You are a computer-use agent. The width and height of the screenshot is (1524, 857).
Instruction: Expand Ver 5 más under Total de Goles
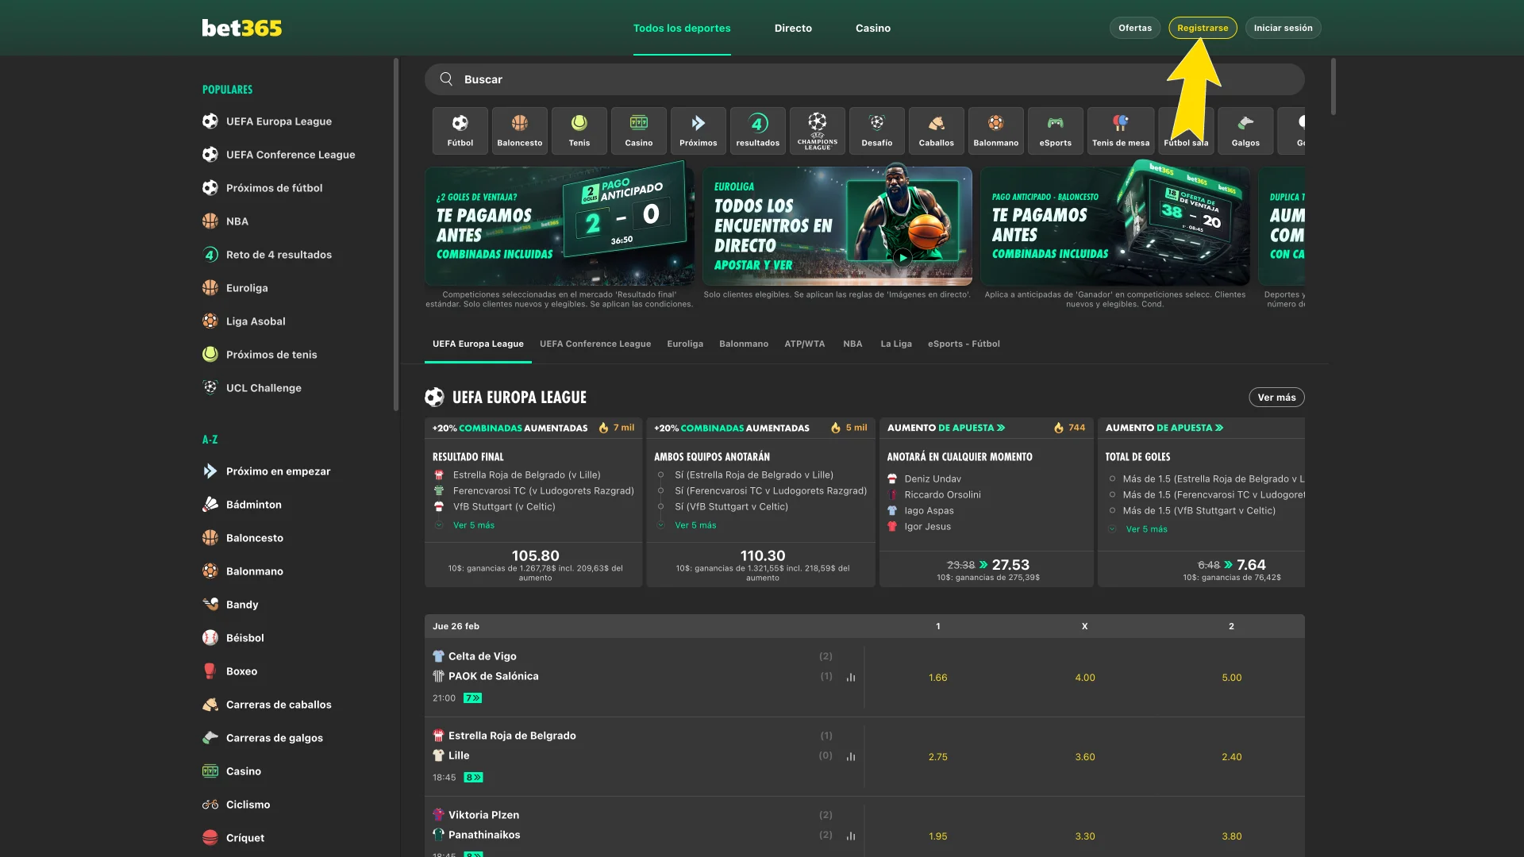point(1146,528)
